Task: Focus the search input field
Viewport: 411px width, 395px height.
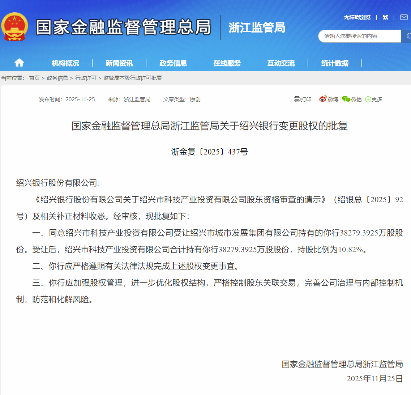Action: 360,36
